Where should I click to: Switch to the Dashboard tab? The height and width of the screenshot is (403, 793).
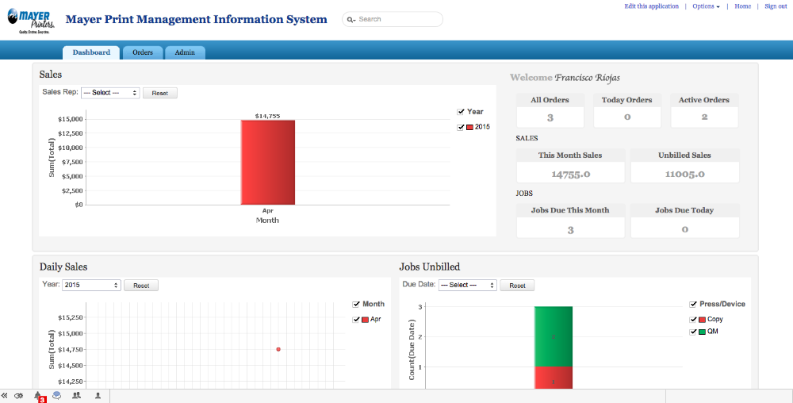91,52
